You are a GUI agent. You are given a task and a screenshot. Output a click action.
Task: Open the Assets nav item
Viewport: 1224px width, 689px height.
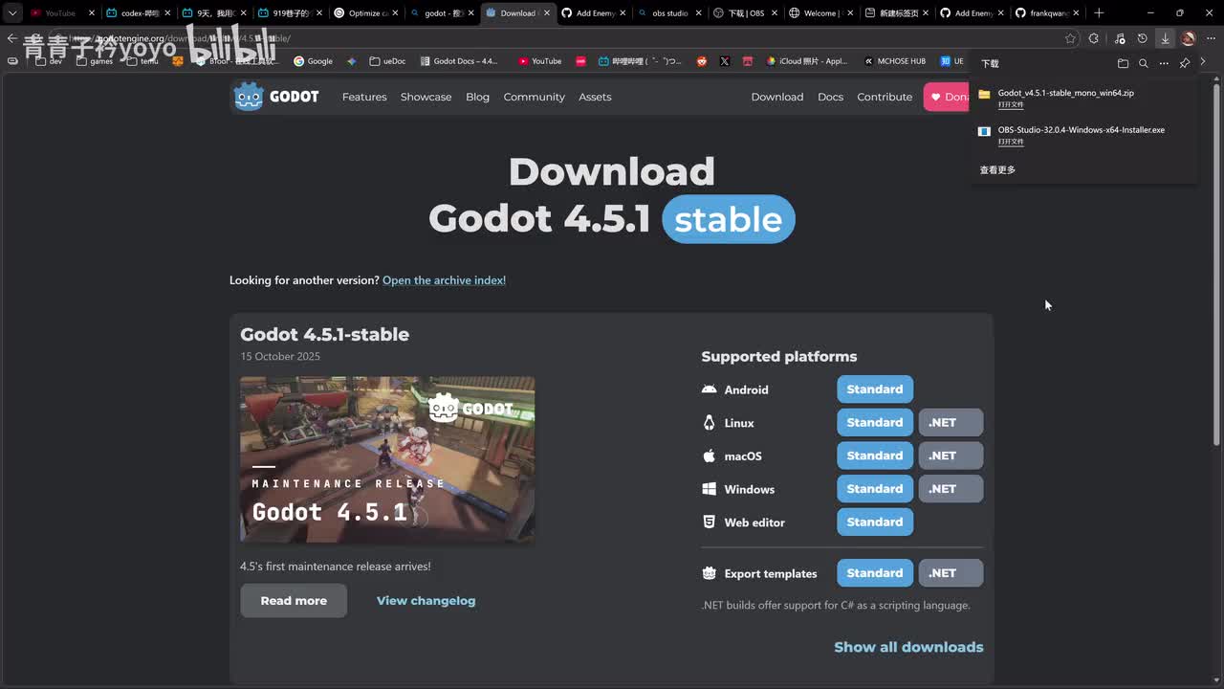coord(595,97)
